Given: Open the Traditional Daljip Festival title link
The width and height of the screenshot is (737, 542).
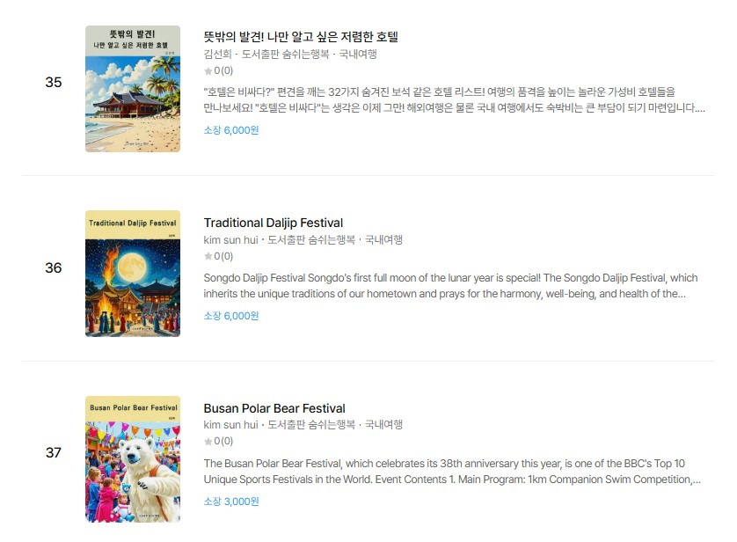Looking at the screenshot, I should [274, 223].
